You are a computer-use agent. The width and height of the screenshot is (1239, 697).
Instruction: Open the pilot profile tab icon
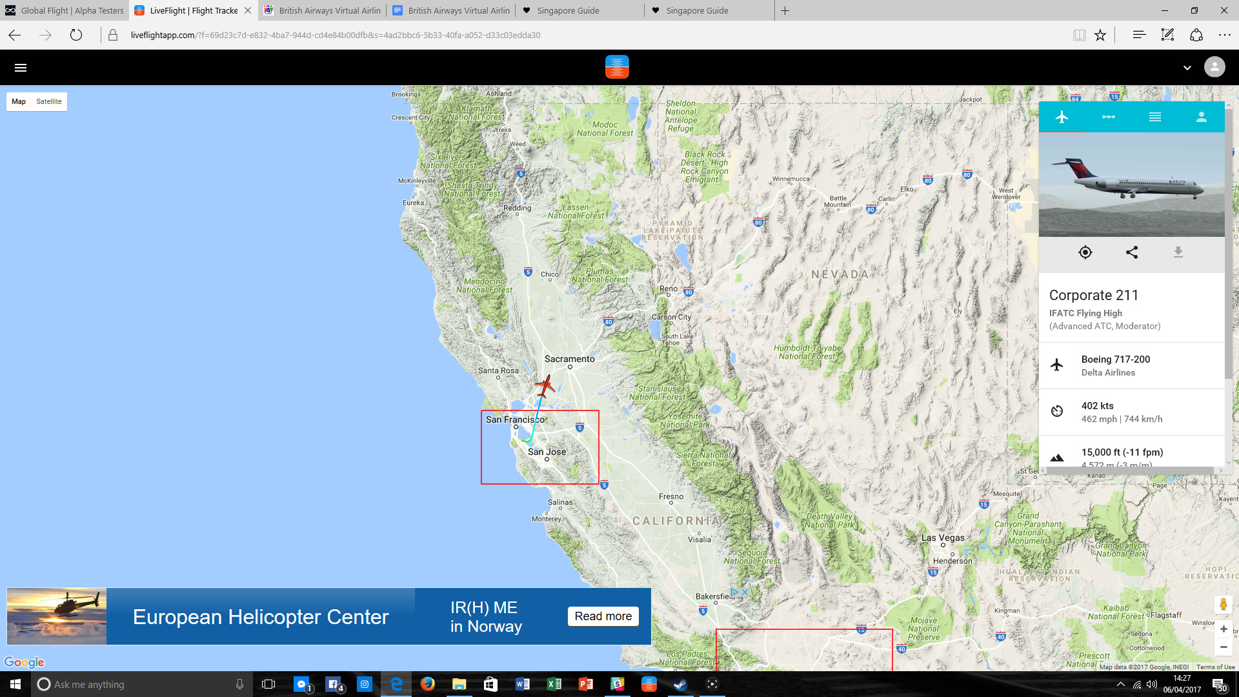click(x=1201, y=117)
